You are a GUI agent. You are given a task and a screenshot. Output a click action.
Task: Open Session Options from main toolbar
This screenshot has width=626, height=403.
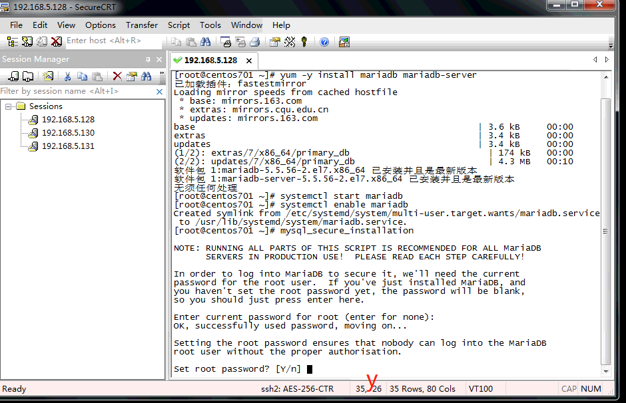pos(274,41)
